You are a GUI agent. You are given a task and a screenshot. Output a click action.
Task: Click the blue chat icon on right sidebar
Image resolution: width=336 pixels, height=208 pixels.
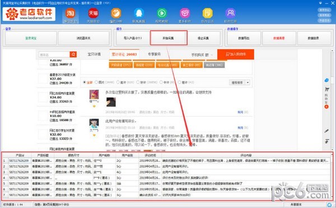[x=326, y=80]
